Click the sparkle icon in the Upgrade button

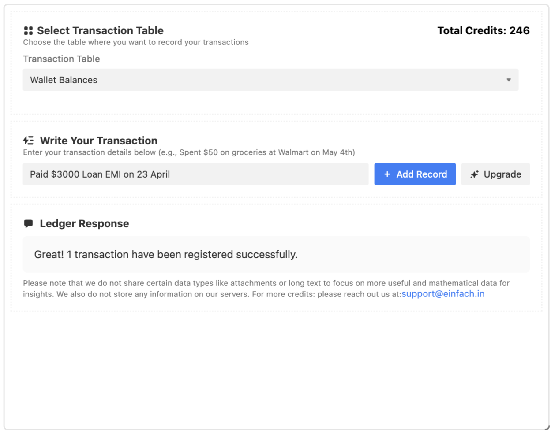pyautogui.click(x=475, y=174)
